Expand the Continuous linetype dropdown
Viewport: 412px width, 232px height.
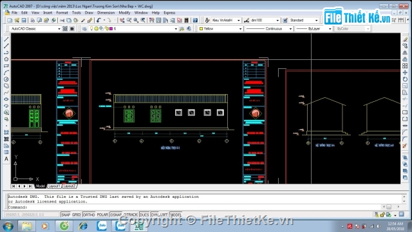269,28
